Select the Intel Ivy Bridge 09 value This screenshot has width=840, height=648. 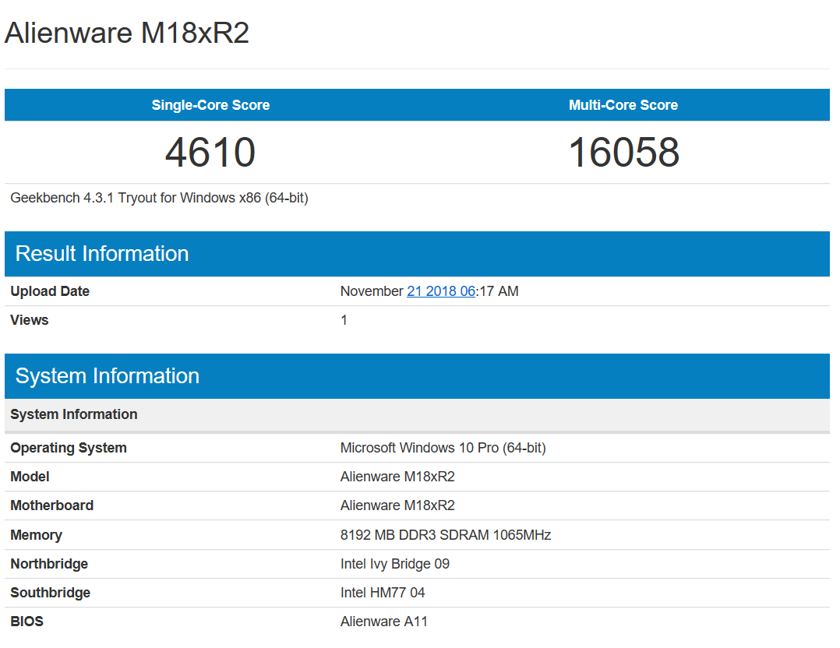coord(395,564)
